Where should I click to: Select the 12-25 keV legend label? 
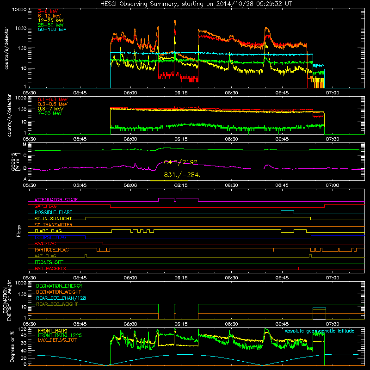tap(51, 20)
